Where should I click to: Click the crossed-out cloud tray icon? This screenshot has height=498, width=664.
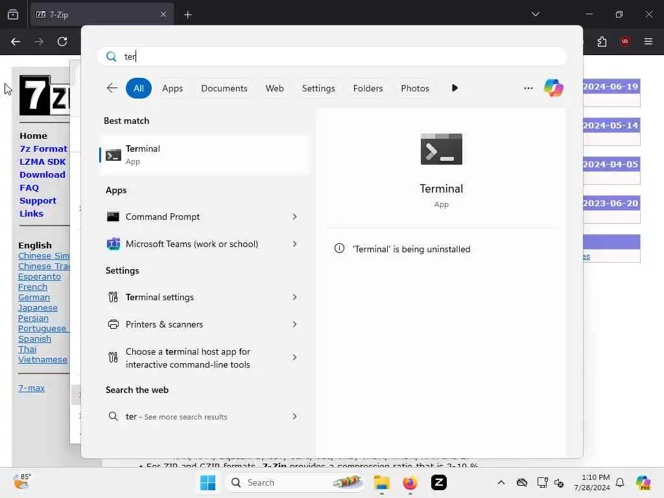pyautogui.click(x=522, y=482)
